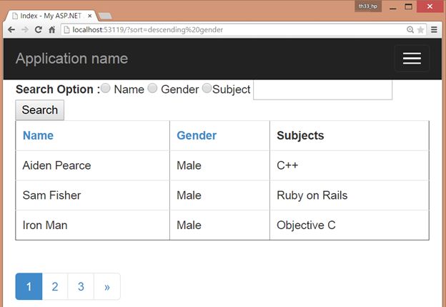Image resolution: width=446 pixels, height=307 pixels.
Task: Open the Chrome menu icon
Action: pyautogui.click(x=434, y=29)
